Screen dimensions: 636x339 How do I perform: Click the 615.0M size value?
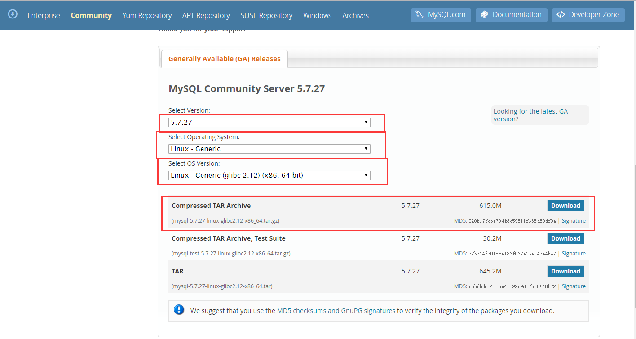[x=490, y=206]
